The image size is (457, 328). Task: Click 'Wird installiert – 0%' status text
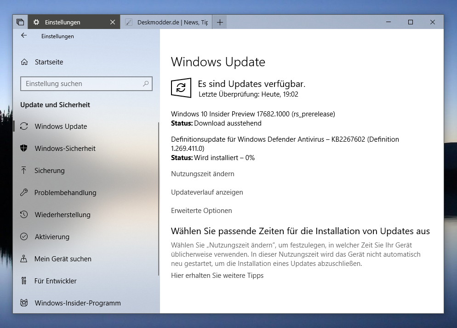(224, 158)
